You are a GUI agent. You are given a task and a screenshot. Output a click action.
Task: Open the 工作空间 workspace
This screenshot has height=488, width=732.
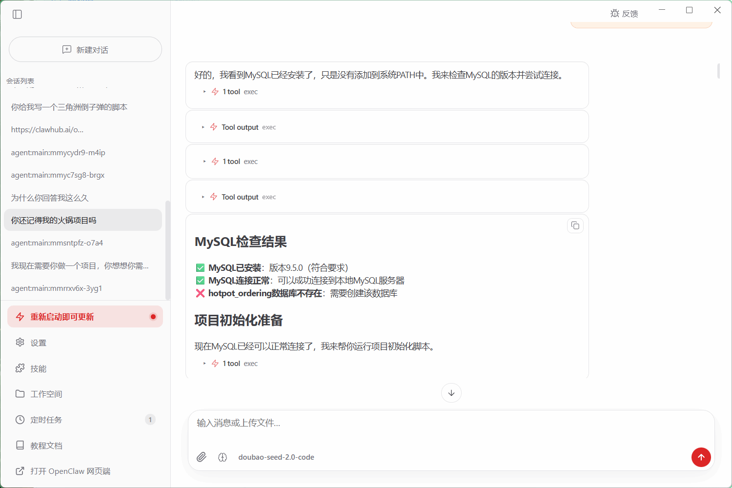pyautogui.click(x=85, y=394)
